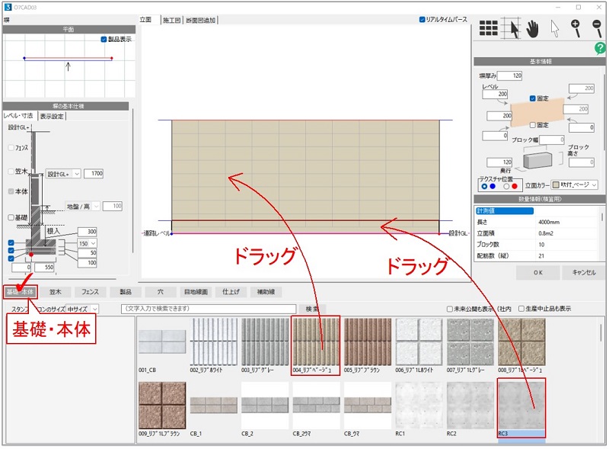Toggle the upper 固定 checkbox
This screenshot has width=609, height=449.
point(532,98)
